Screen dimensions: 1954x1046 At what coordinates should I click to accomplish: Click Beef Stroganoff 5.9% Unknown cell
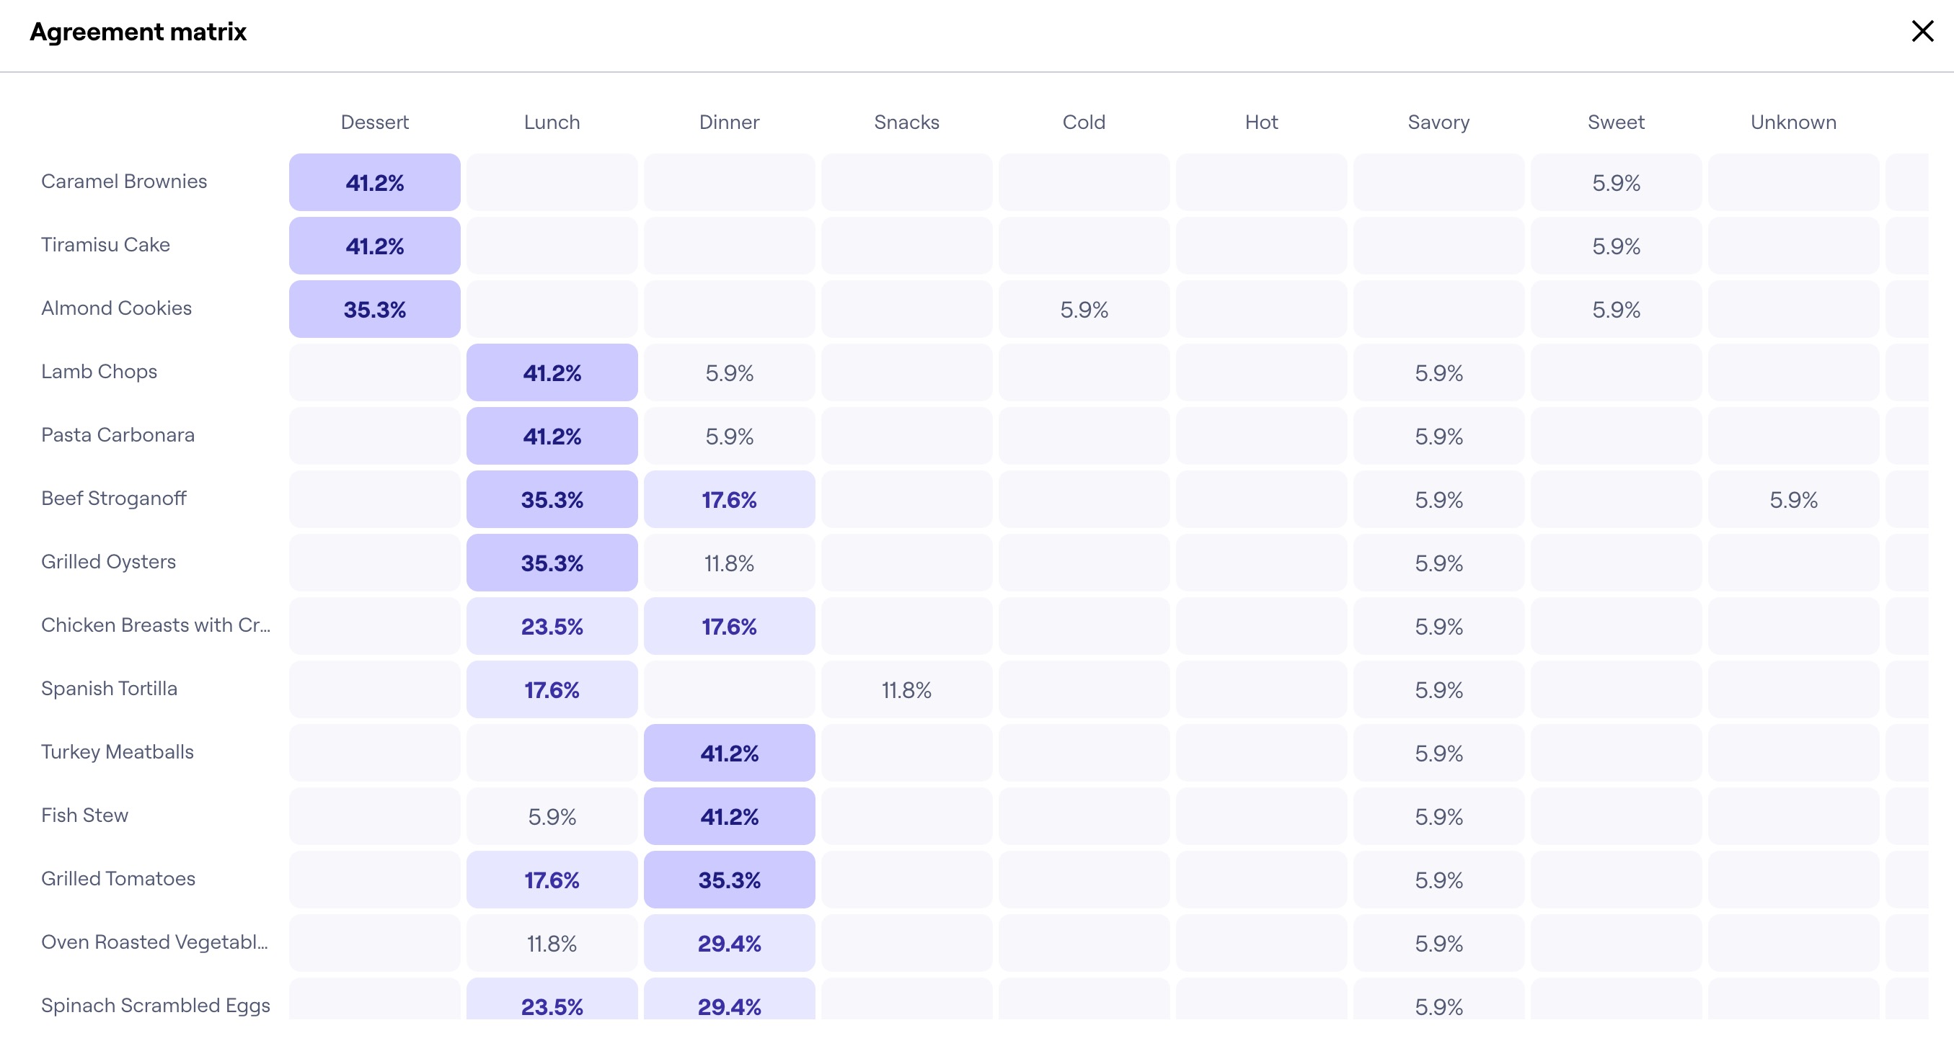click(x=1792, y=499)
